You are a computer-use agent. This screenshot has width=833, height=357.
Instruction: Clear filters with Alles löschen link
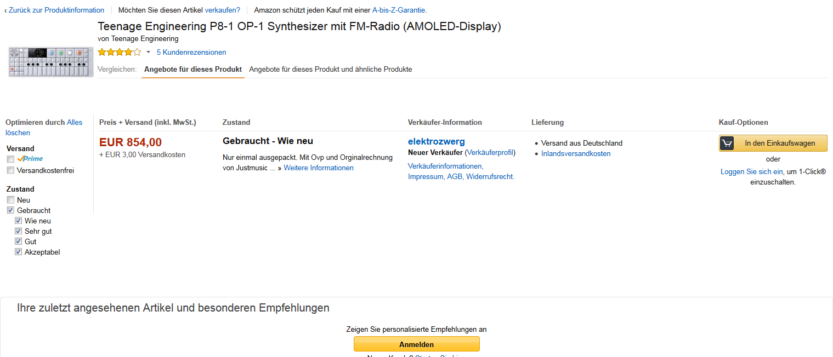pos(44,128)
